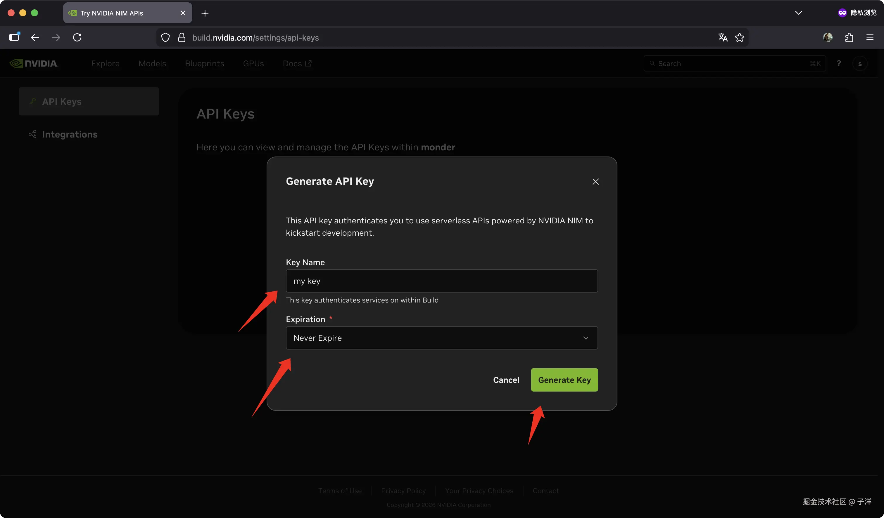Click the browser profile avatar icon
The height and width of the screenshot is (518, 884).
click(828, 37)
